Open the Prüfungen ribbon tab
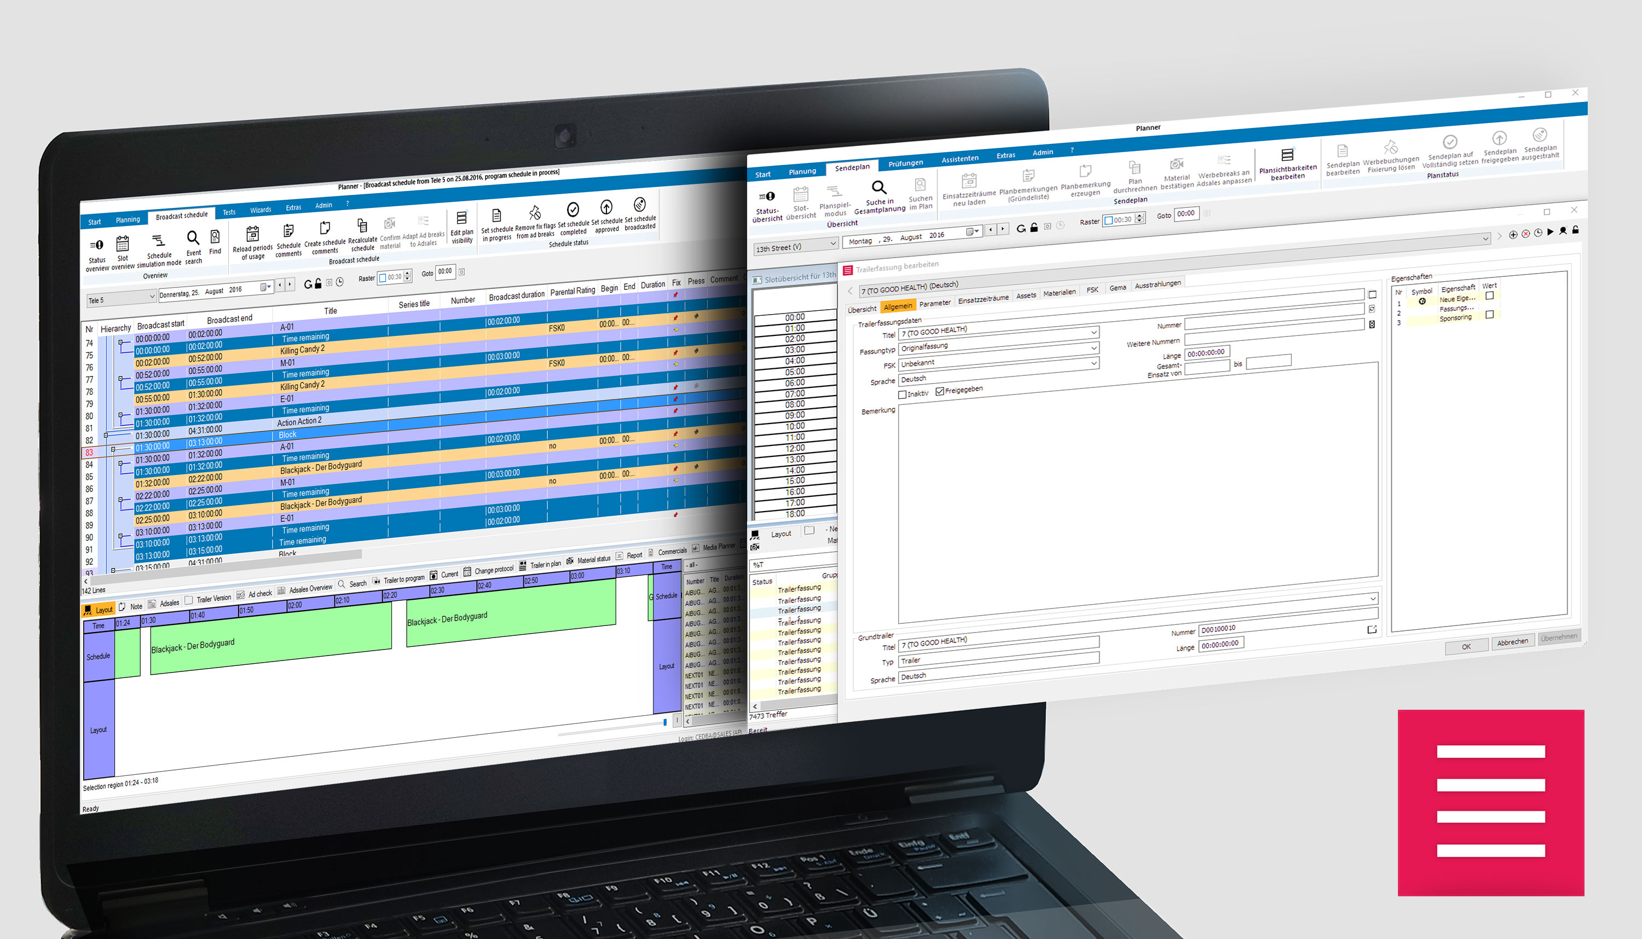 tap(905, 164)
